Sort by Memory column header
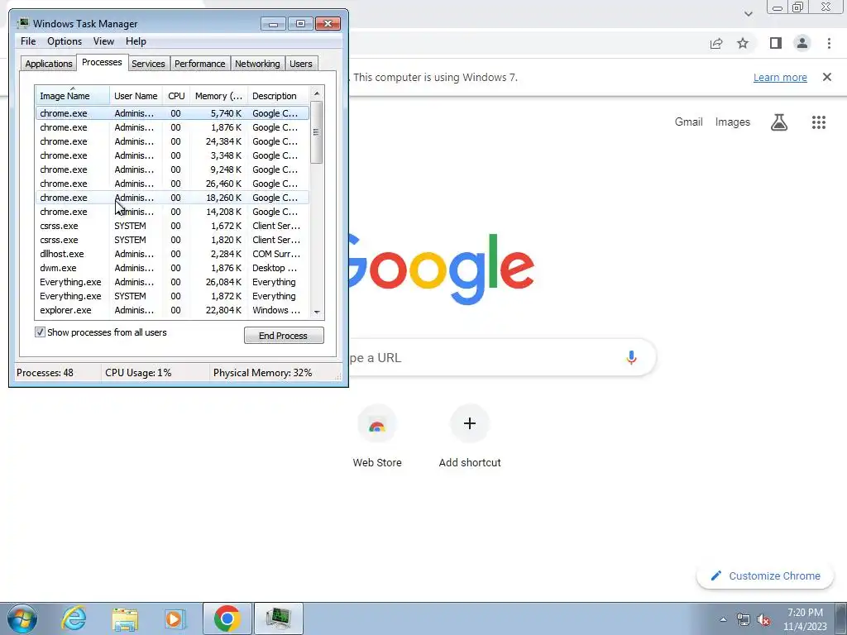This screenshot has width=847, height=635. point(218,96)
